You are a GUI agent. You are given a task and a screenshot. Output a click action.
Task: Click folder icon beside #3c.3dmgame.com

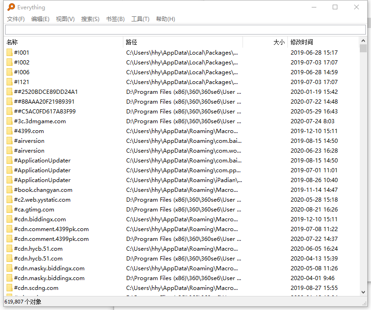coord(9,121)
